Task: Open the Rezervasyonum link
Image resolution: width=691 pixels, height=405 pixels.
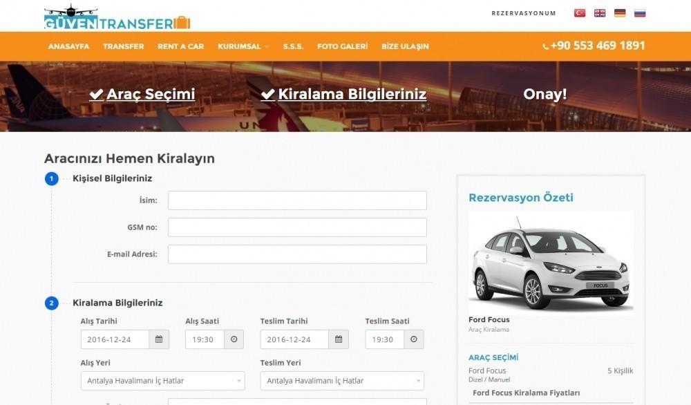Action: pyautogui.click(x=524, y=13)
